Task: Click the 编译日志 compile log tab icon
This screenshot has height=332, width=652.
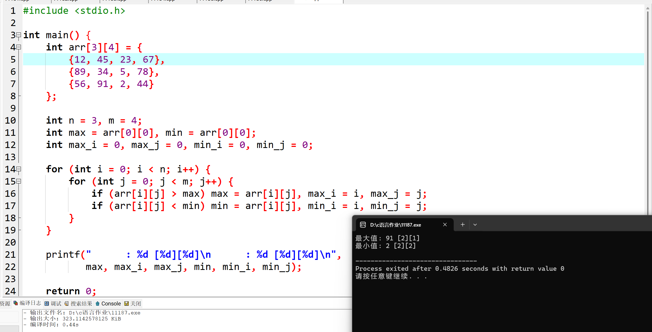Action: [16, 303]
